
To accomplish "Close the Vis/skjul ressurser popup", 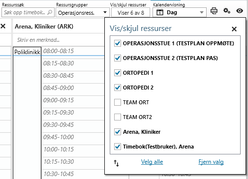I will pyautogui.click(x=234, y=29).
